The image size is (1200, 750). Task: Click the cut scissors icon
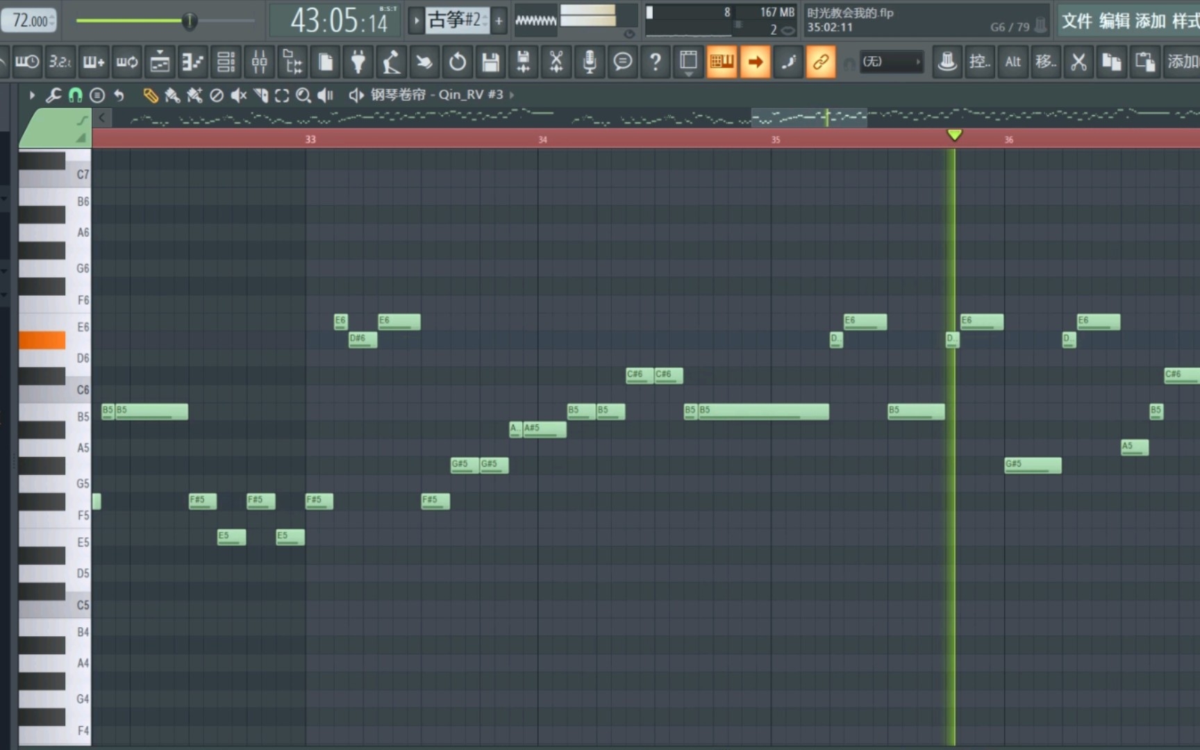click(x=1078, y=62)
